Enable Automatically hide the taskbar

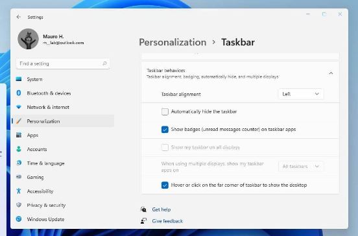pyautogui.click(x=165, y=112)
